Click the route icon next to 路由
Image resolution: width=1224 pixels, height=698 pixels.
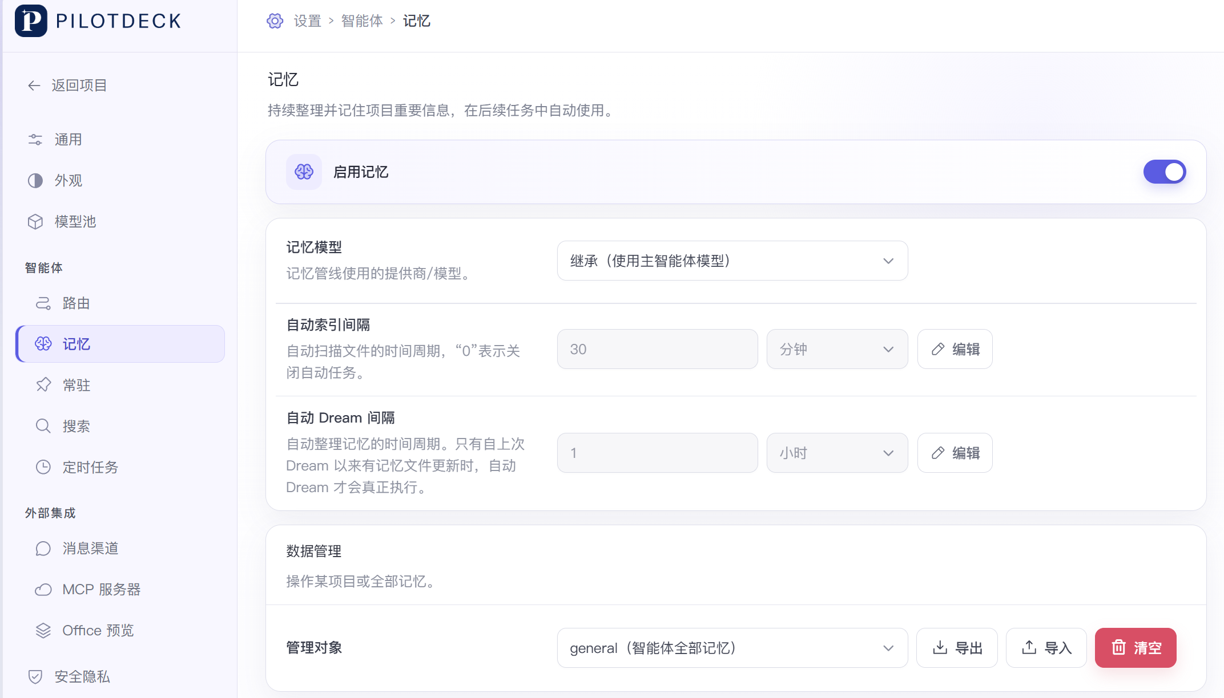tap(43, 303)
